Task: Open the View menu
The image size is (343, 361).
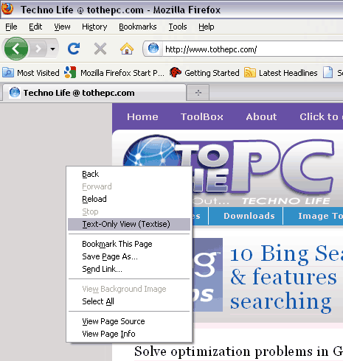Action: tap(62, 27)
